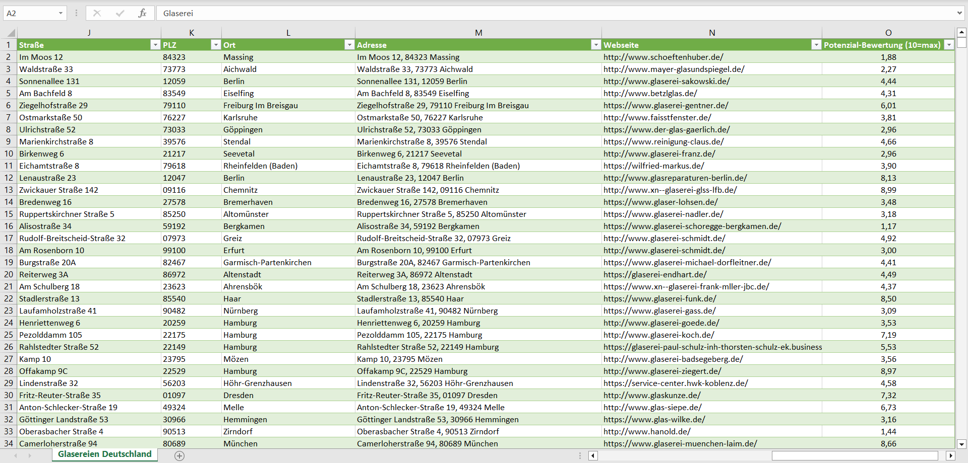Open the PLZ column filter menu
This screenshot has height=463, width=968.
pyautogui.click(x=216, y=45)
